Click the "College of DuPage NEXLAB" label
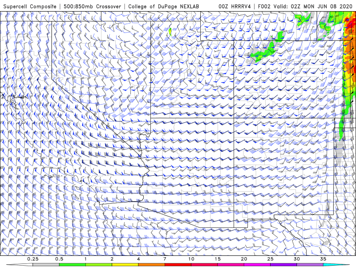The height and width of the screenshot is (267, 356). 163,7
